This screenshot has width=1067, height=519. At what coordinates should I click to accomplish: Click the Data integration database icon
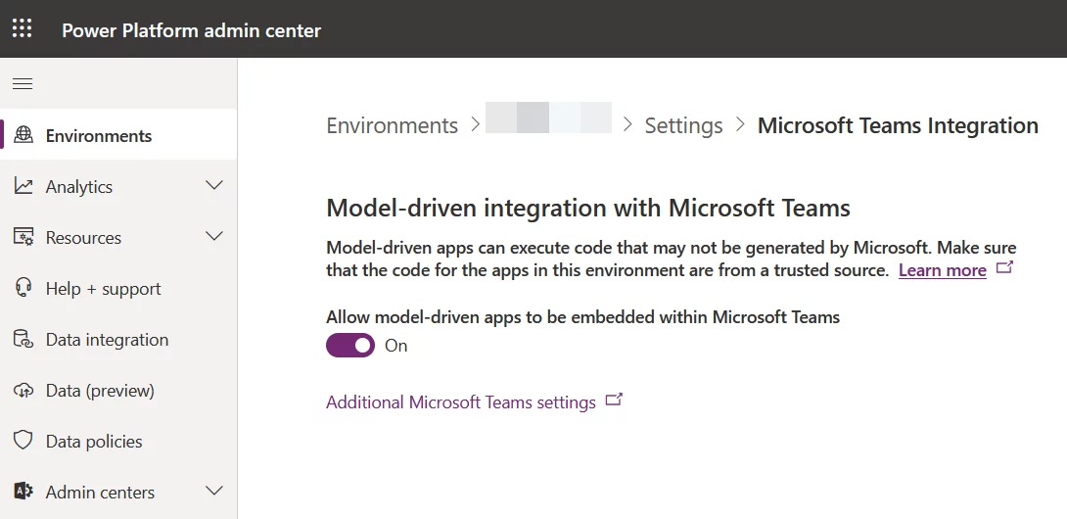click(x=23, y=339)
